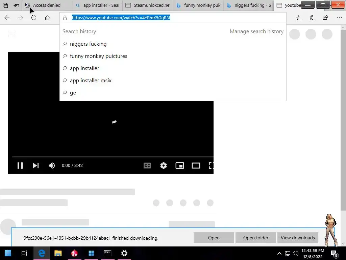Switch to the Access denied tab
The image size is (346, 260).
click(47, 5)
